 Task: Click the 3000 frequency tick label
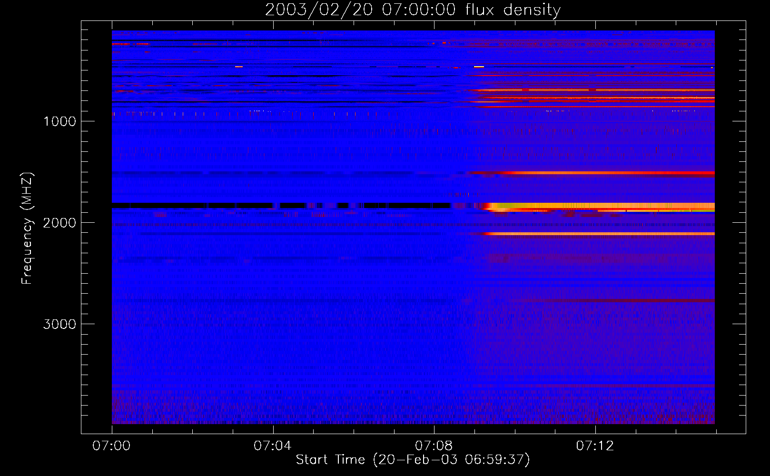click(x=59, y=324)
